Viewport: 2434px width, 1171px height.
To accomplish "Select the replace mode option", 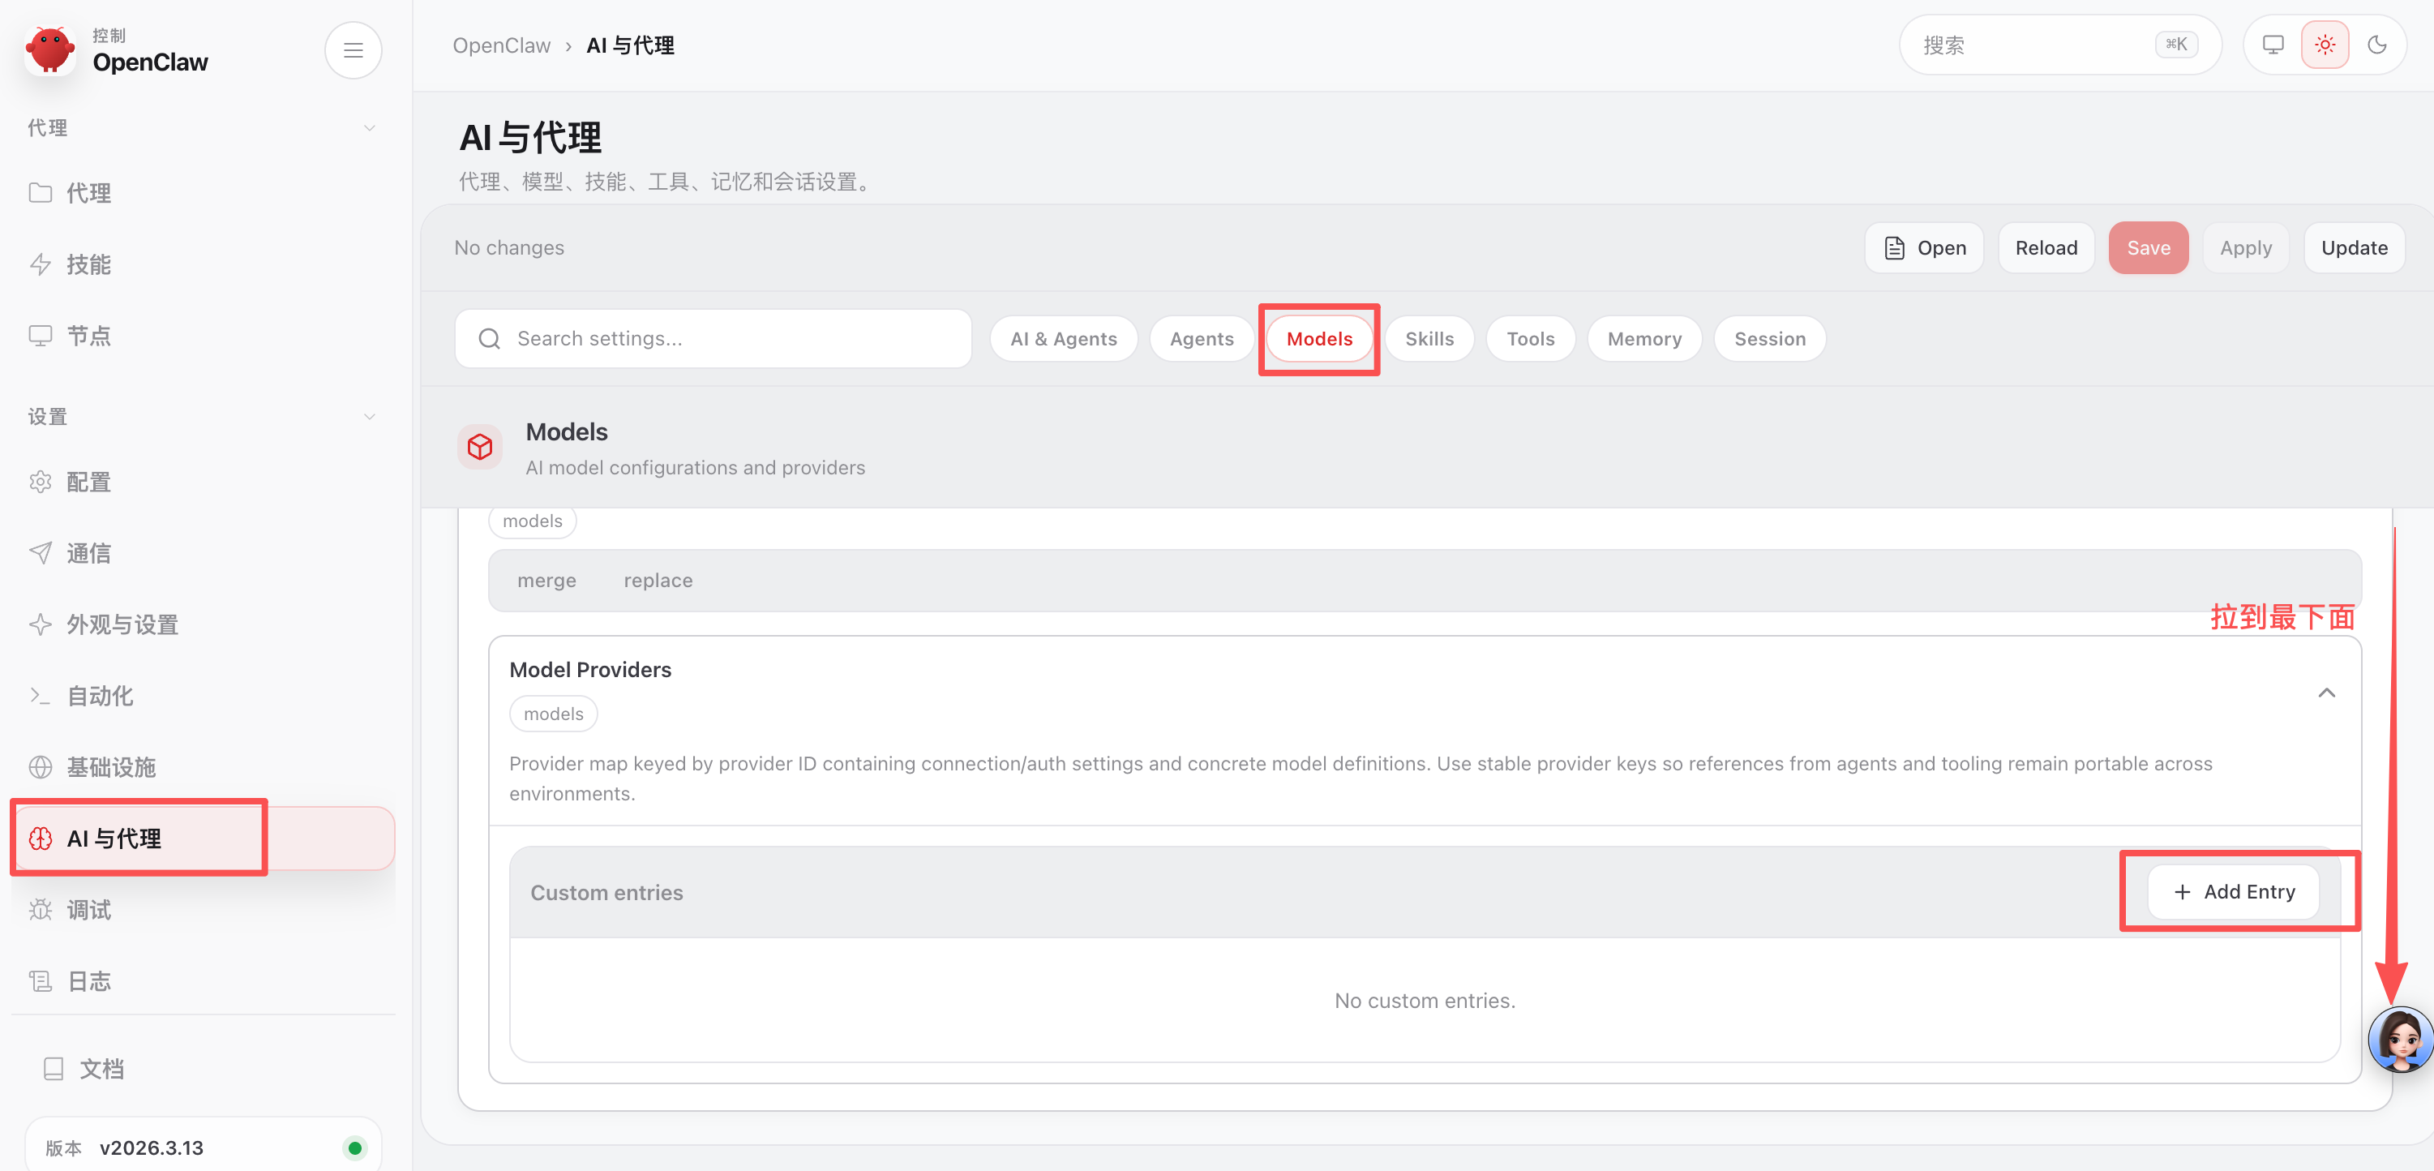I will point(658,581).
